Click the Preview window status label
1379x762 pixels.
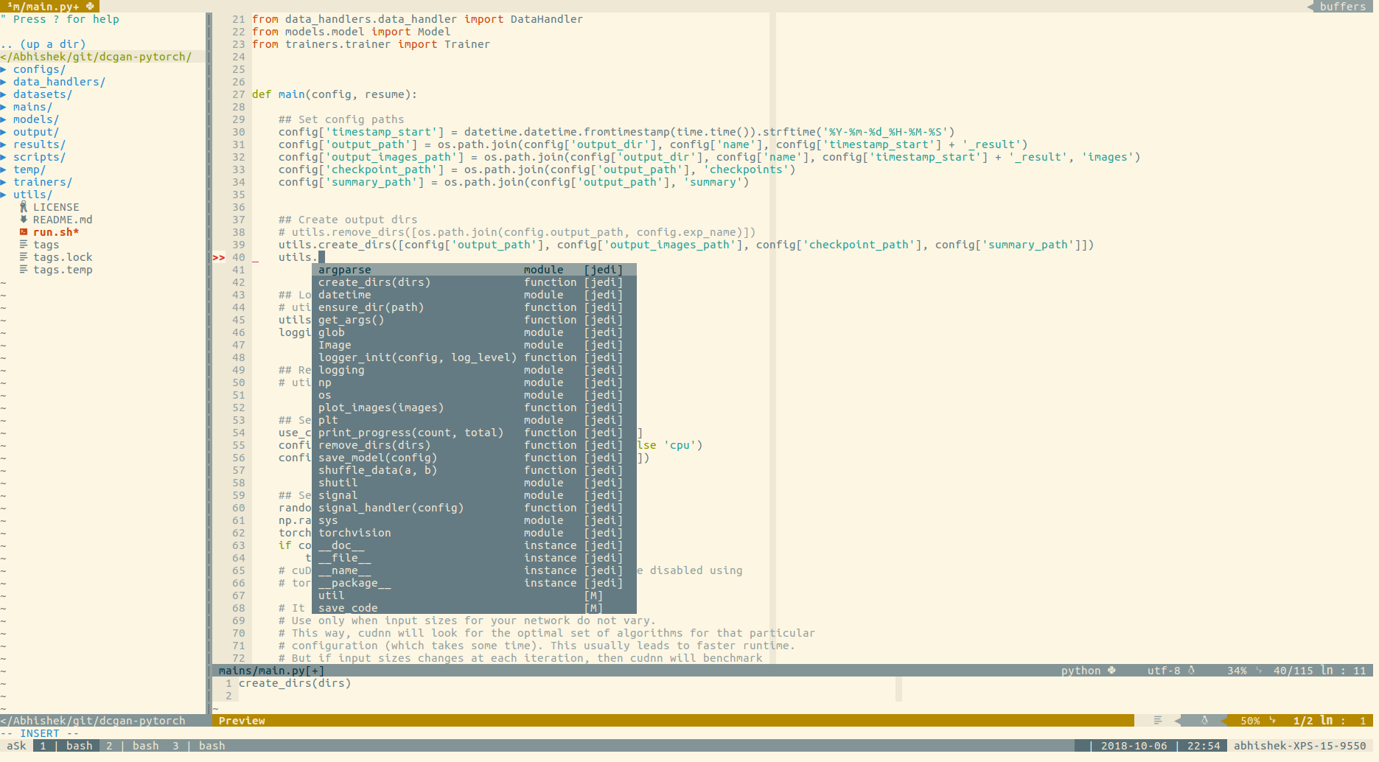click(x=242, y=721)
